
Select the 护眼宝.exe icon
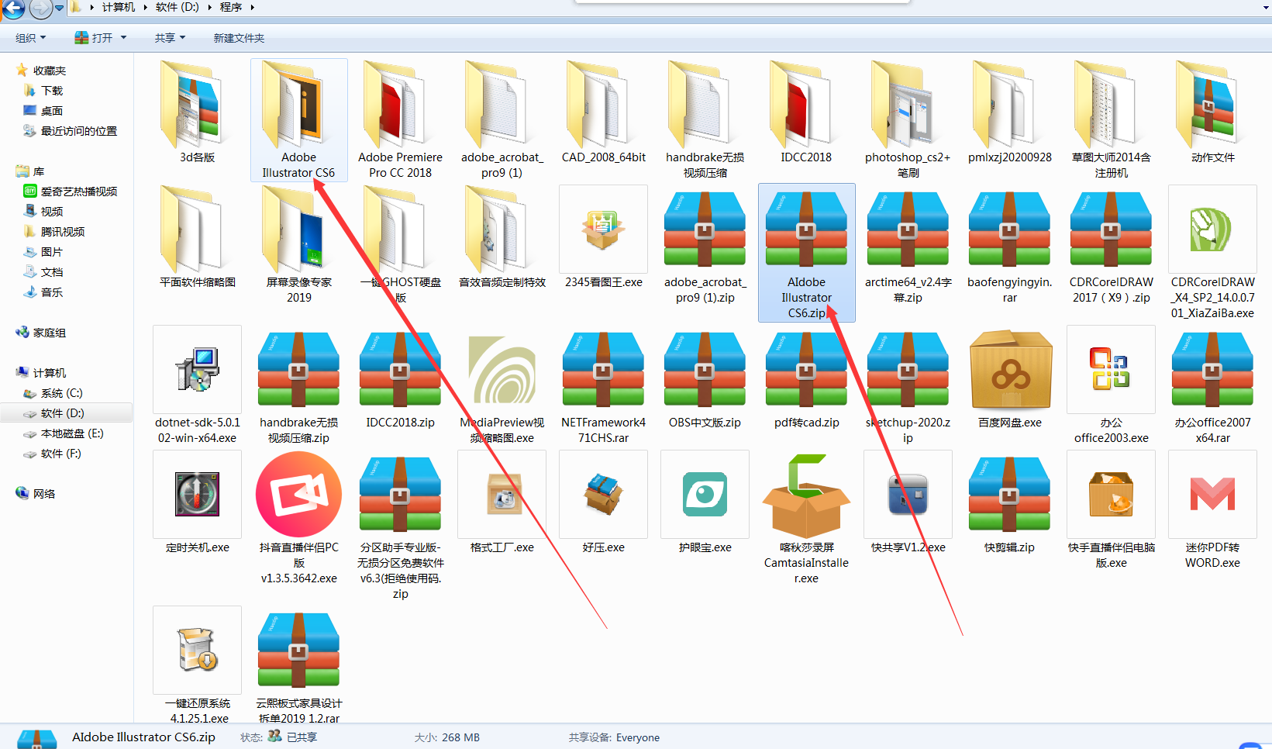click(705, 495)
